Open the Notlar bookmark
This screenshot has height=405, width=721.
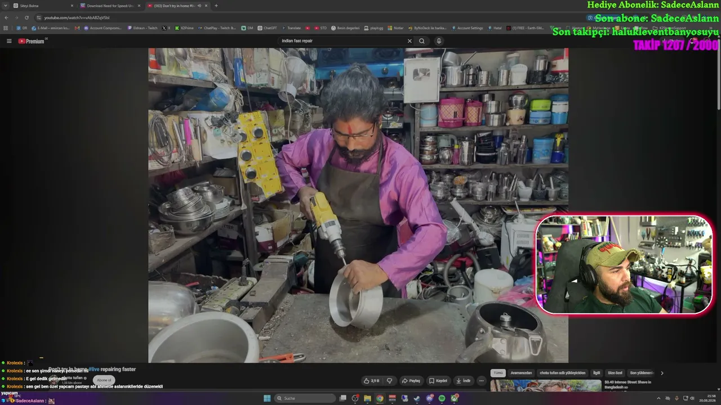pos(396,28)
